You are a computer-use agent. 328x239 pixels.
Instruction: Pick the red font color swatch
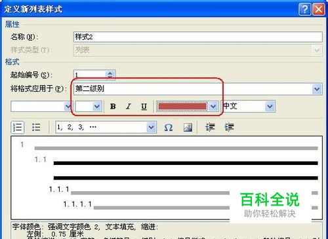182,107
